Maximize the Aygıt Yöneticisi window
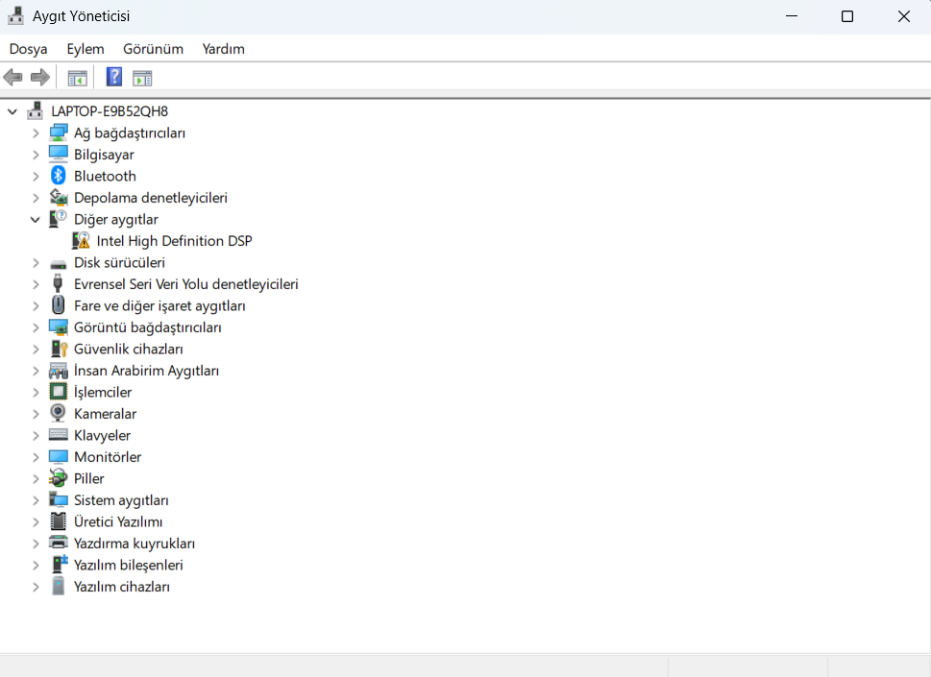 847,16
